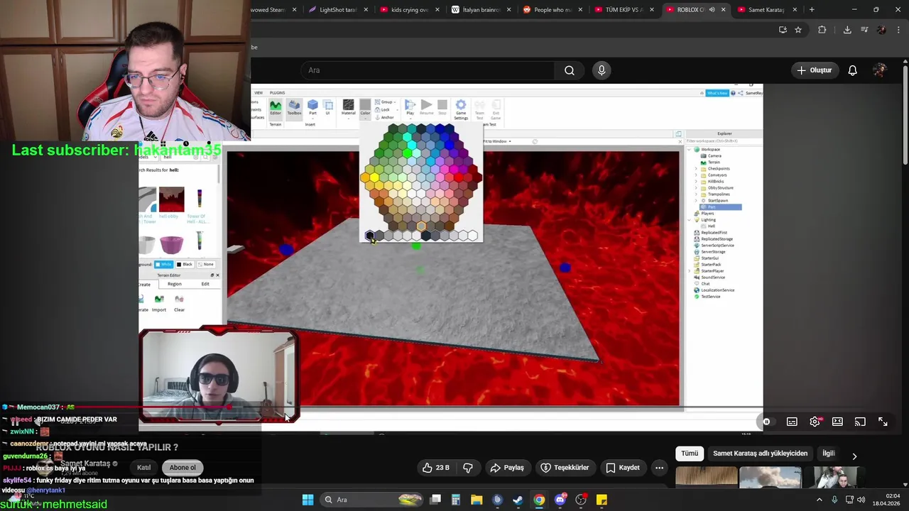This screenshot has height=511, width=909.
Task: Open the Color dropdown arrow in ribbon
Action: 365,118
